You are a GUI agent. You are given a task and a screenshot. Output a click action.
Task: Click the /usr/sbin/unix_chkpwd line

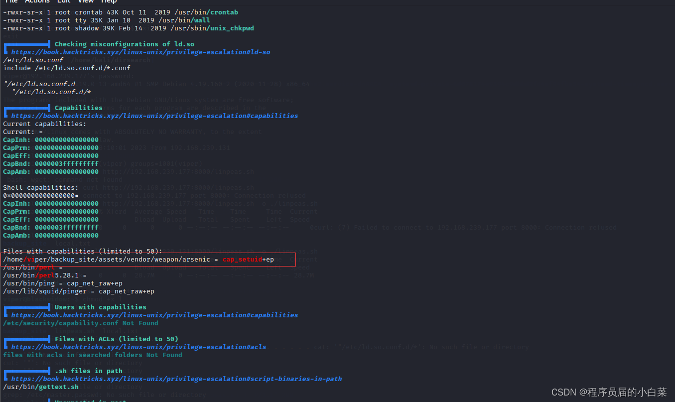coord(129,28)
